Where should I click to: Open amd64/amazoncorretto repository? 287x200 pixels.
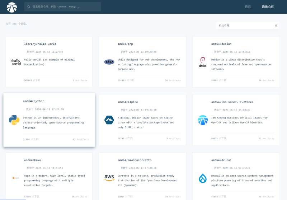(135, 160)
